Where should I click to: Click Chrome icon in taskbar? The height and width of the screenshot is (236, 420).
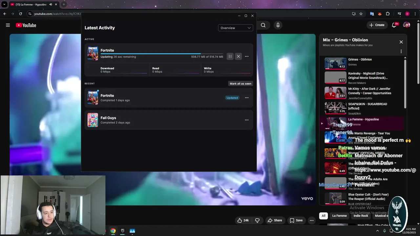coord(113,231)
